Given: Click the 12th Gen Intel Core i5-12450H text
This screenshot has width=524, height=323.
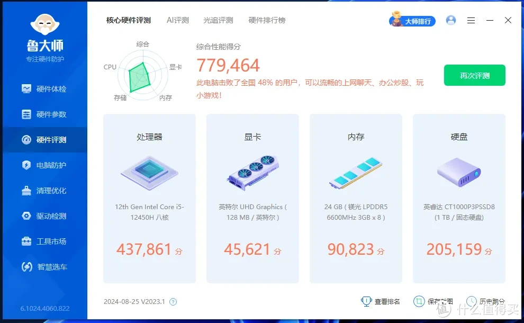Looking at the screenshot, I should tap(149, 212).
